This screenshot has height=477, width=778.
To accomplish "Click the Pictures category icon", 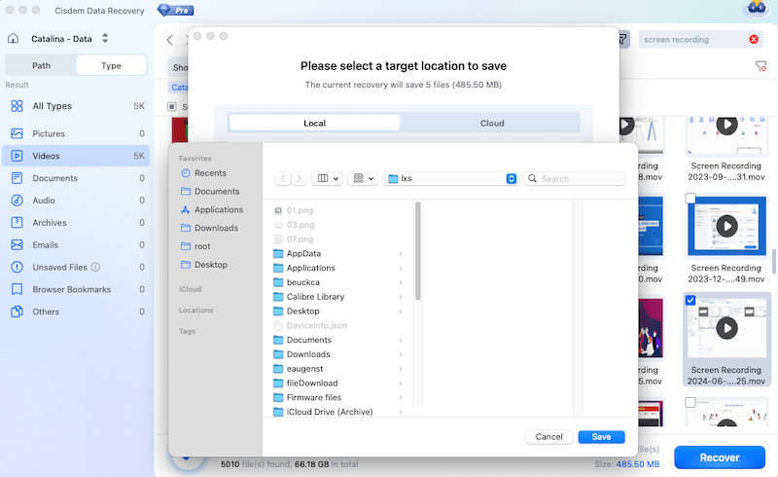I will point(17,133).
